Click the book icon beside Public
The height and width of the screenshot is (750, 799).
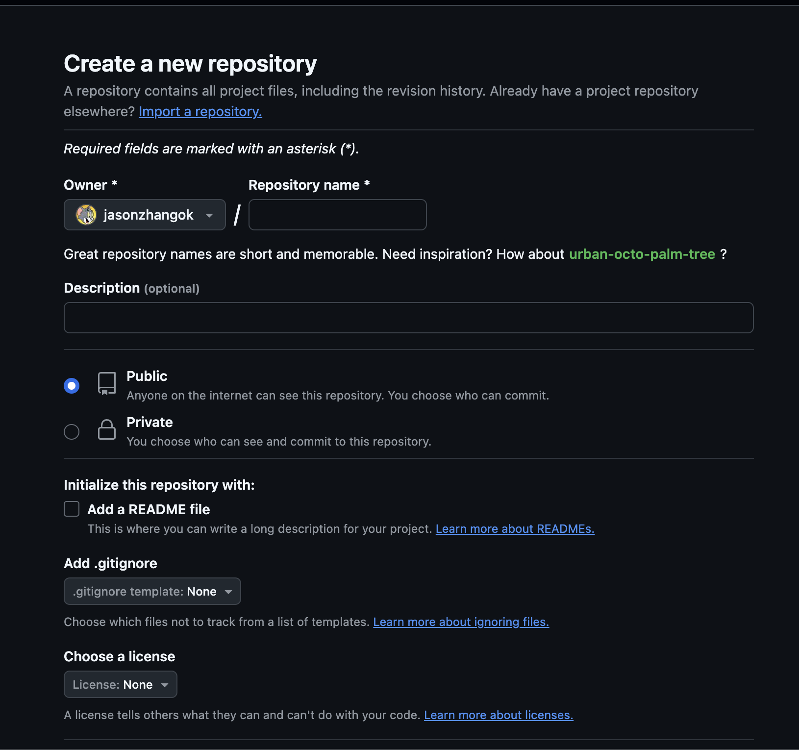[x=106, y=384]
